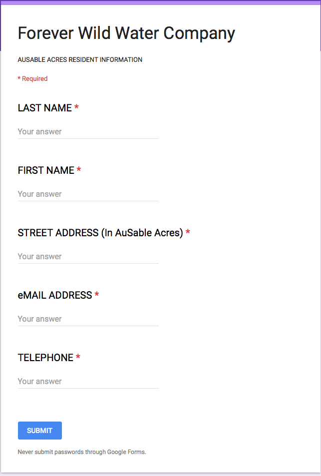Focus the FIRST NAME answer field
Viewport: 321px width, 476px height.
[x=88, y=194]
